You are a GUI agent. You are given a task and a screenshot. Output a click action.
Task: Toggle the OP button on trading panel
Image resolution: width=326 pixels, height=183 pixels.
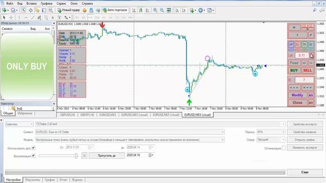click(x=291, y=44)
